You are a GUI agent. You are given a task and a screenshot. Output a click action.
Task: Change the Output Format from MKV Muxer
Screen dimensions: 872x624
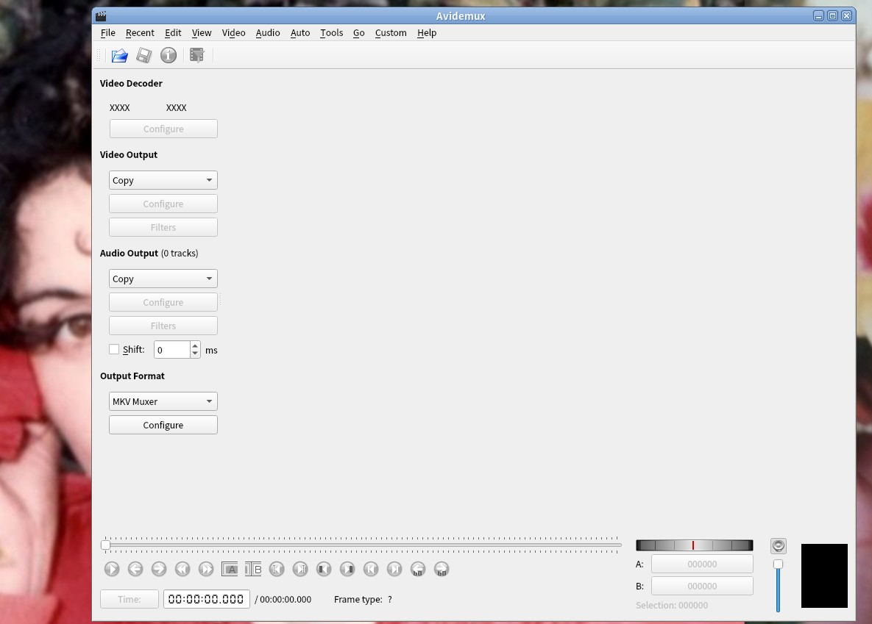click(163, 401)
